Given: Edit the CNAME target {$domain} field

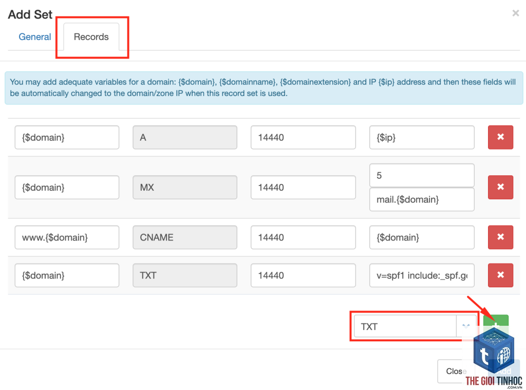Looking at the screenshot, I should click(x=422, y=237).
